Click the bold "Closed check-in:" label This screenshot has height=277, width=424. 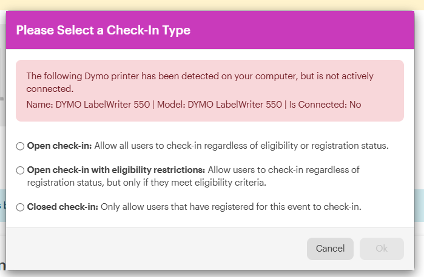62,207
